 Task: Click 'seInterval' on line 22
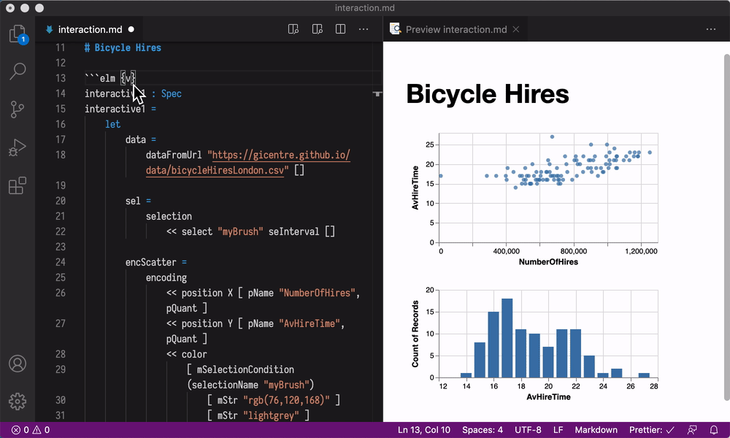[x=293, y=232]
